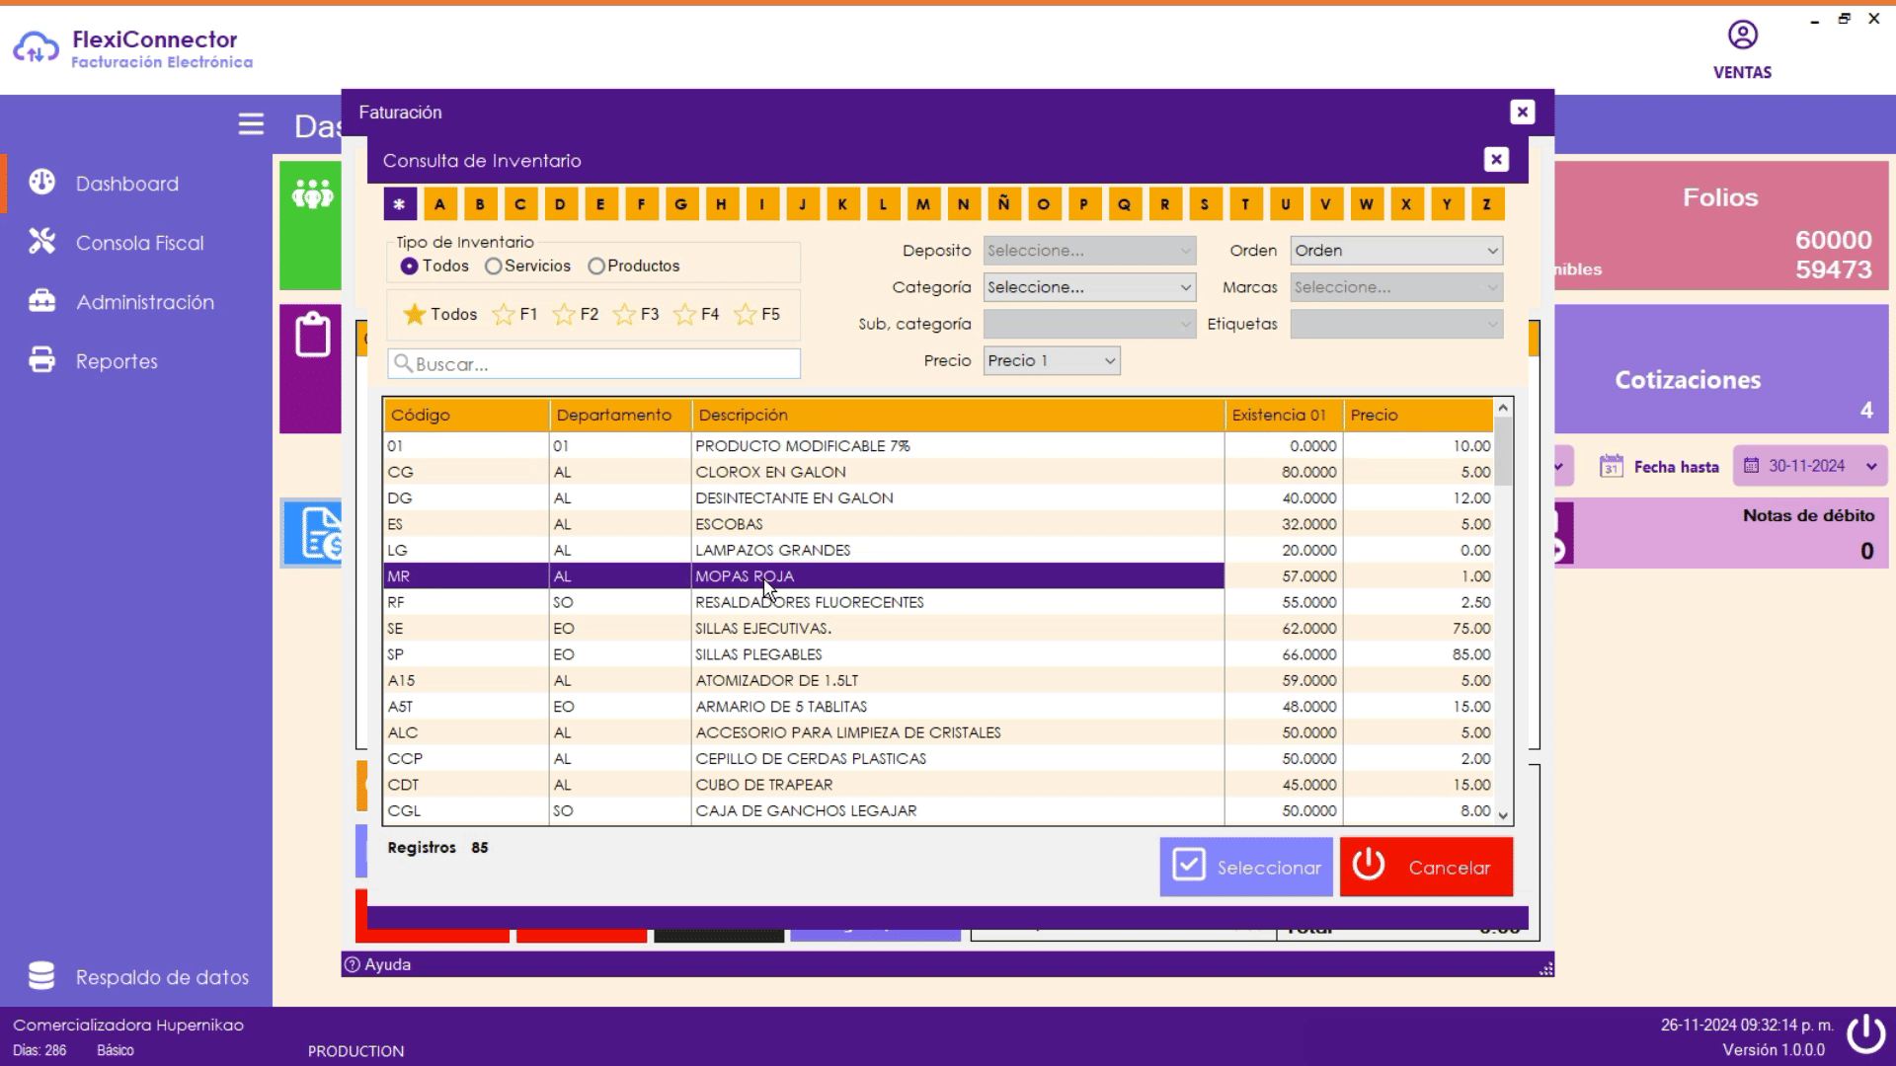
Task: Click the power icon at bottom right
Action: tap(1865, 1034)
